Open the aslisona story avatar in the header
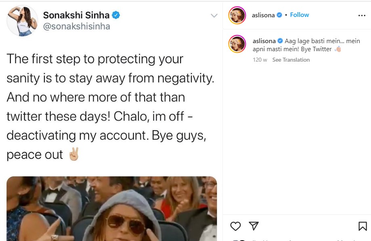Screen dimensions: 371x241 pos(237,15)
